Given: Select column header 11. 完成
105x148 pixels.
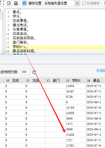Looking at the screenshot, I should click(x=35, y=81).
